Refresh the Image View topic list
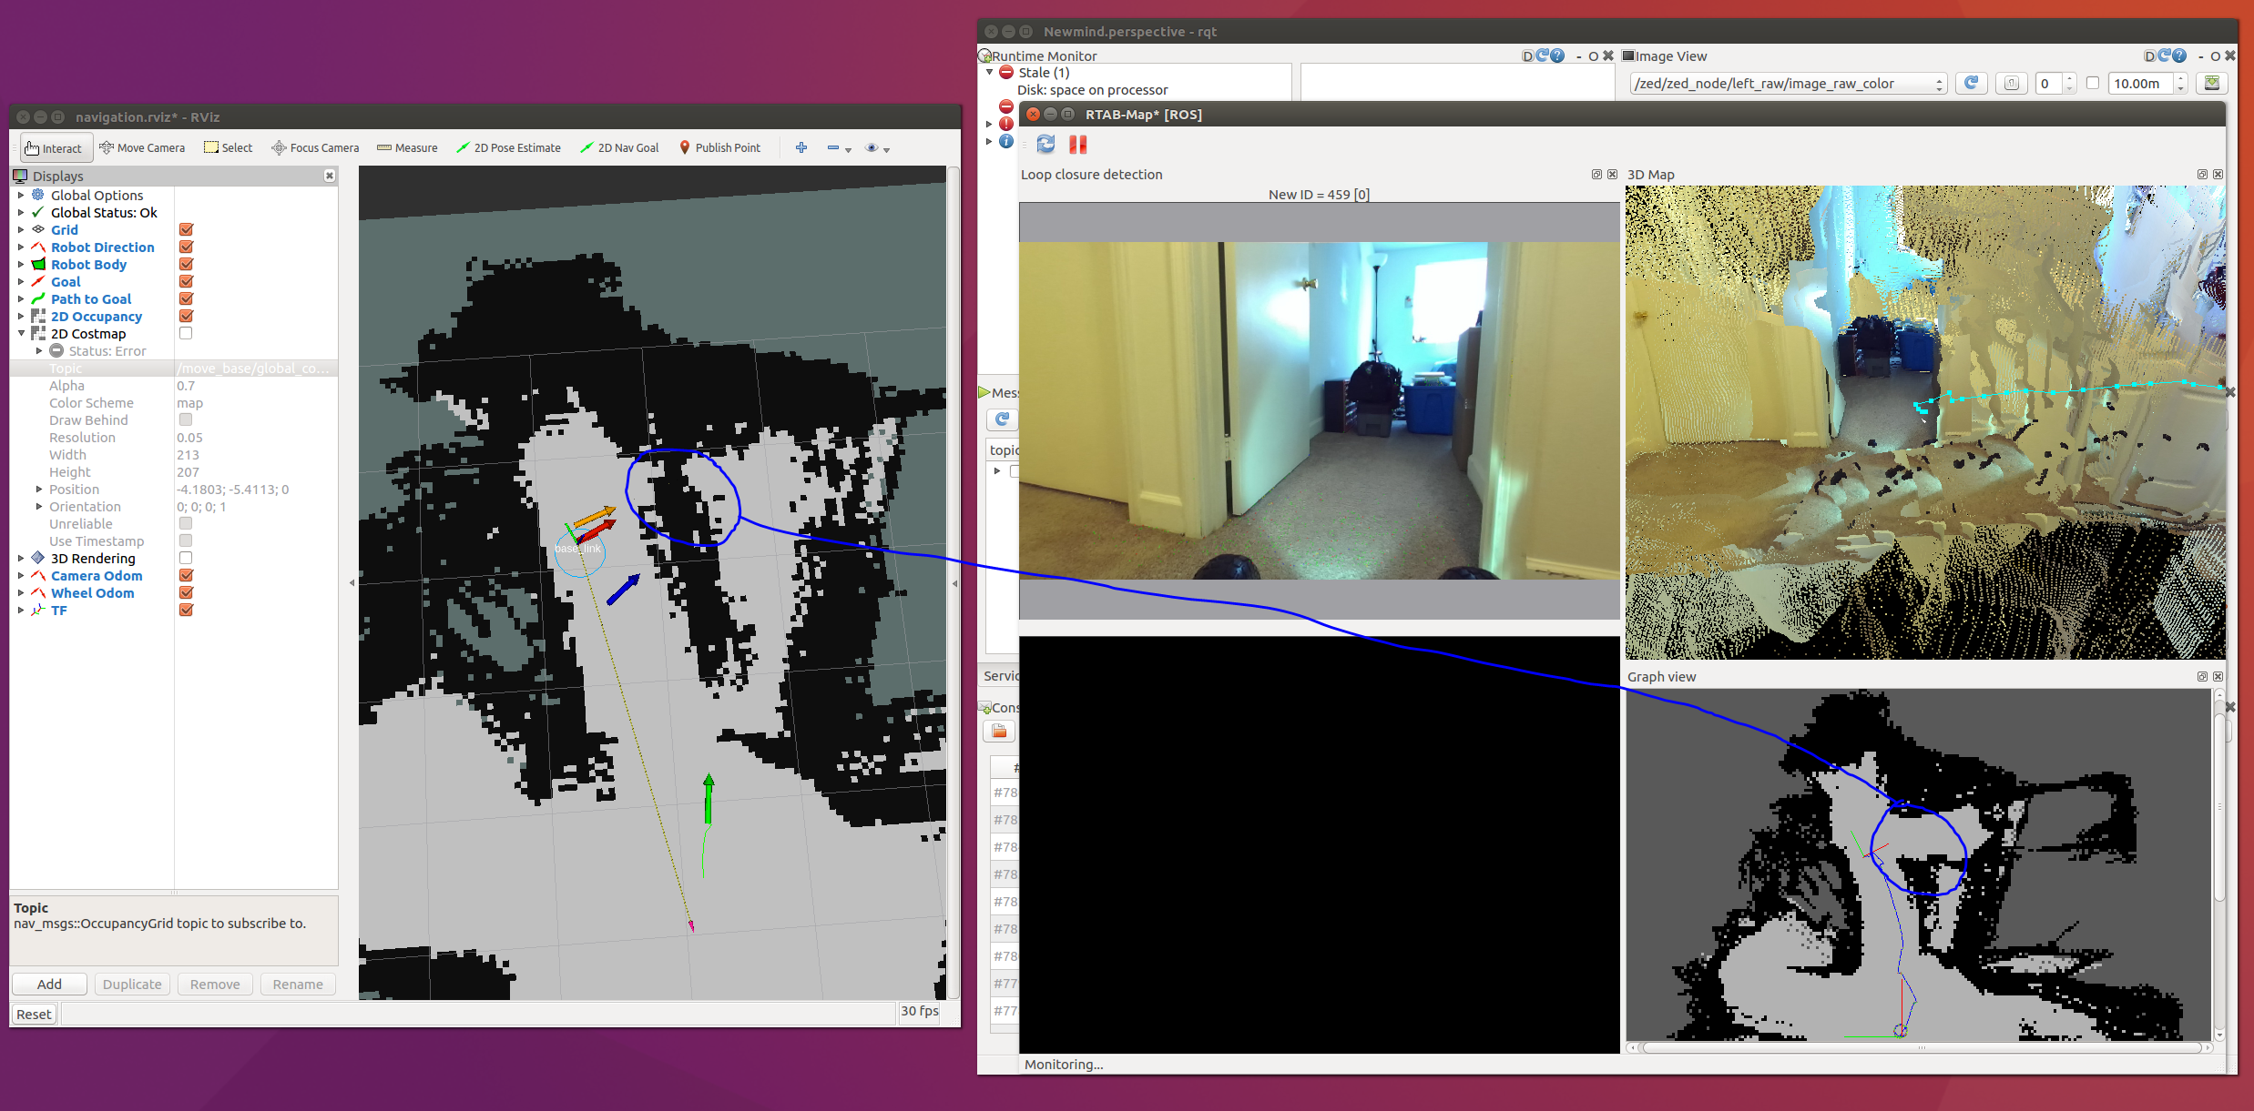The height and width of the screenshot is (1111, 2254). 1971,83
